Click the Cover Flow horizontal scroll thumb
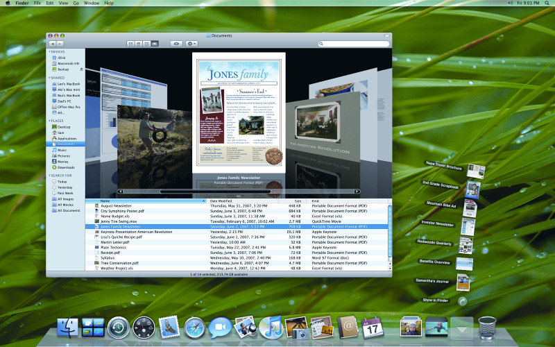This screenshot has height=347, width=555. (x=215, y=192)
